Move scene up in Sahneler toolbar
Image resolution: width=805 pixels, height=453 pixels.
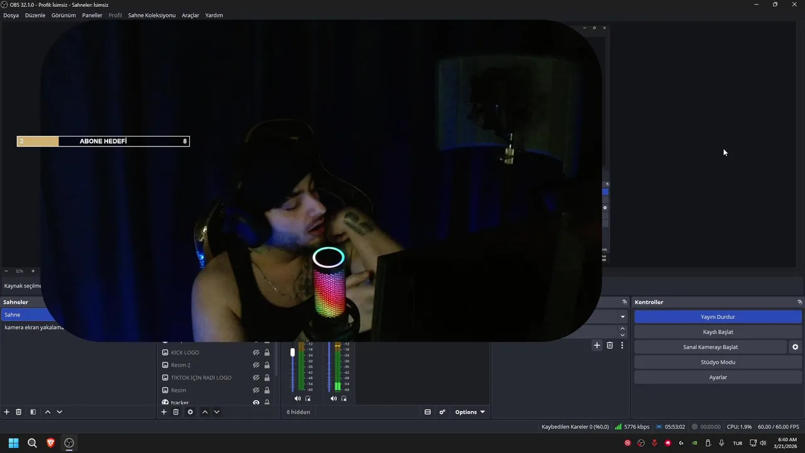tap(48, 412)
